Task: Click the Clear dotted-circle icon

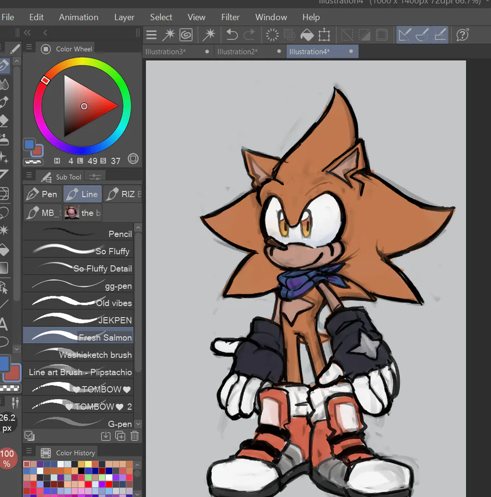Action: point(272,35)
